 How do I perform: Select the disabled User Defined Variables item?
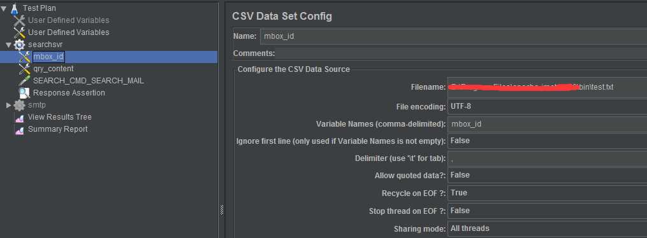click(68, 20)
